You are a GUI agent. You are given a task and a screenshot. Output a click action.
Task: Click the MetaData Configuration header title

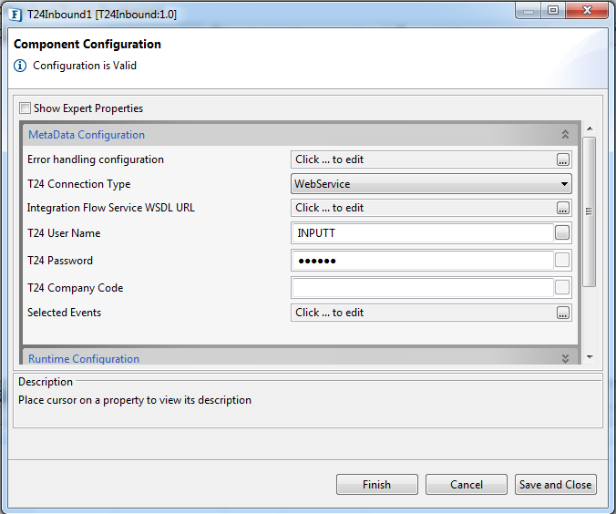(87, 135)
